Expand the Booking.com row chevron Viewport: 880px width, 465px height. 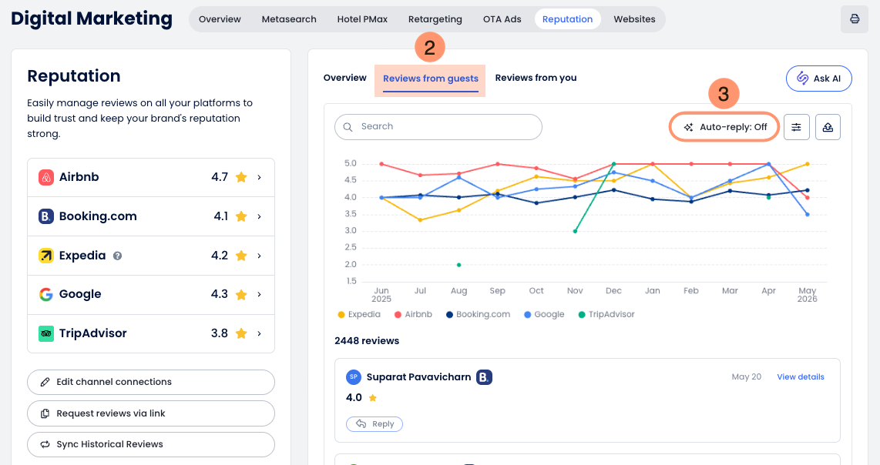(x=259, y=216)
